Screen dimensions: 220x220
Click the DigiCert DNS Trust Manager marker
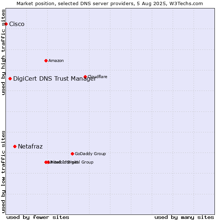[10, 79]
